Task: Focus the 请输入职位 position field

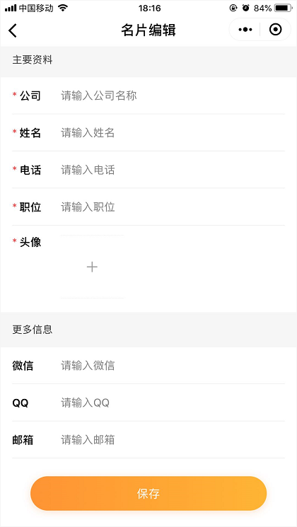Action: click(173, 207)
